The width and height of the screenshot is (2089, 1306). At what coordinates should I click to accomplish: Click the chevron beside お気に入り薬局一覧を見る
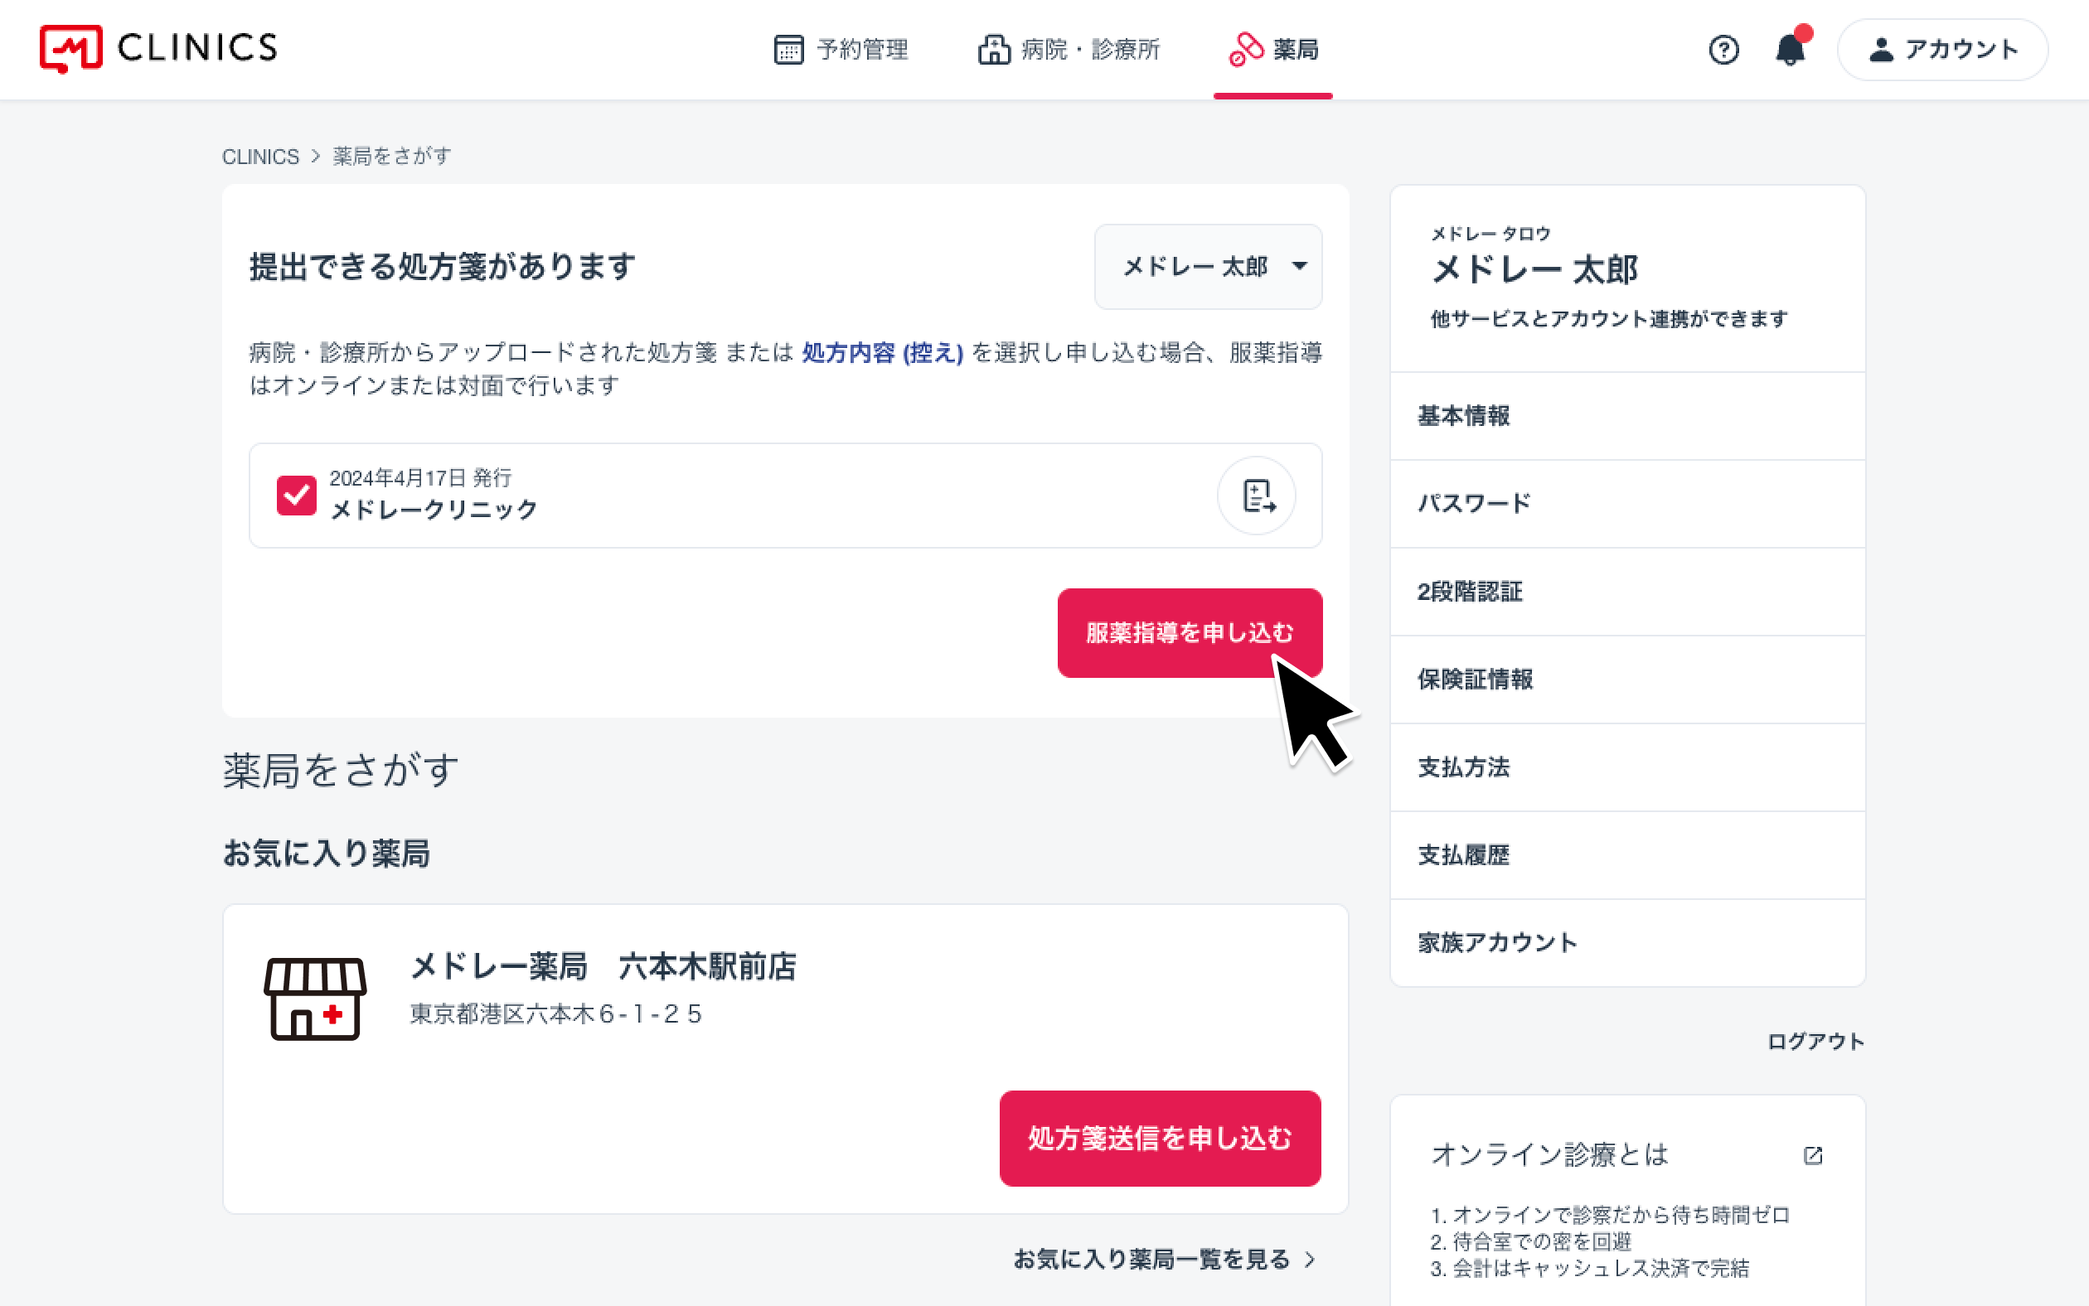pyautogui.click(x=1310, y=1260)
